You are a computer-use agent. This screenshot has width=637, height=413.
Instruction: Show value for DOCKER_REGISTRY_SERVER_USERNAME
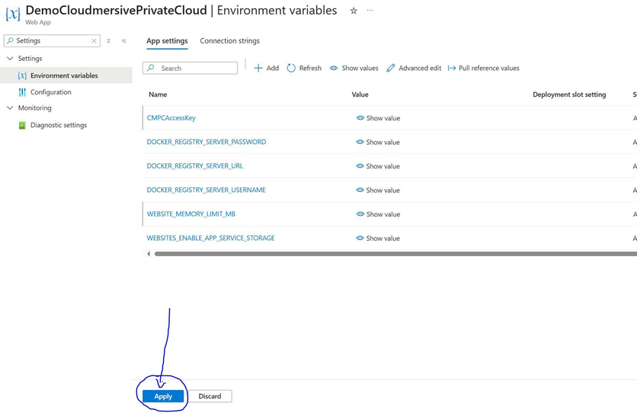tap(378, 190)
